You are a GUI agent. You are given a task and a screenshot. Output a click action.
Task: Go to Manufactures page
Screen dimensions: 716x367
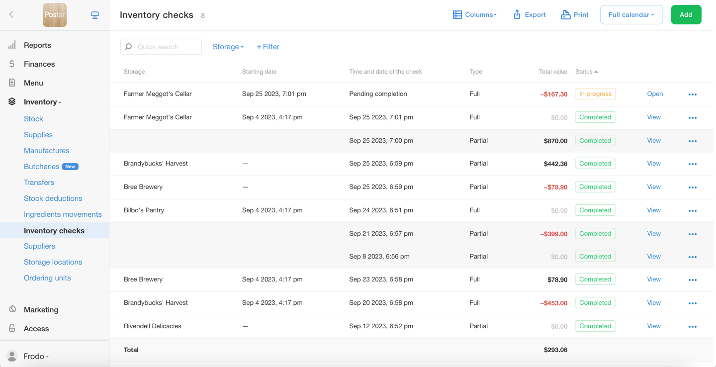coord(47,151)
